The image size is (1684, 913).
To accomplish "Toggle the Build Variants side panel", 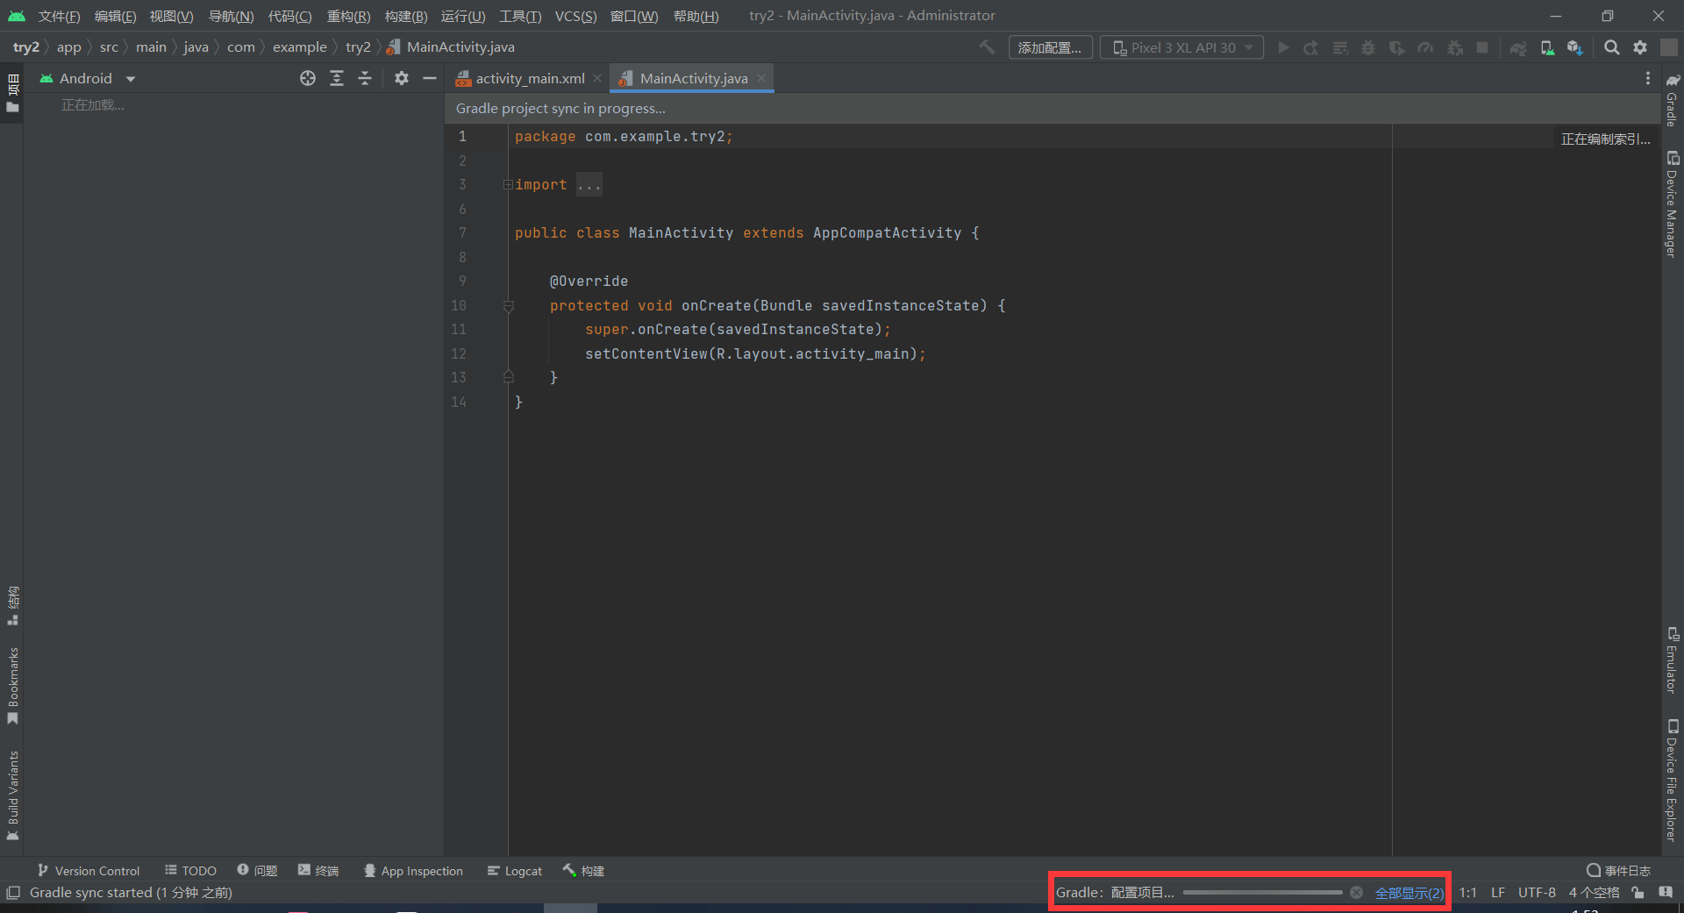I will 13,795.
